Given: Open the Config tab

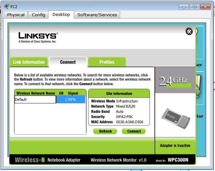Looking at the screenshot, I should [38, 15].
